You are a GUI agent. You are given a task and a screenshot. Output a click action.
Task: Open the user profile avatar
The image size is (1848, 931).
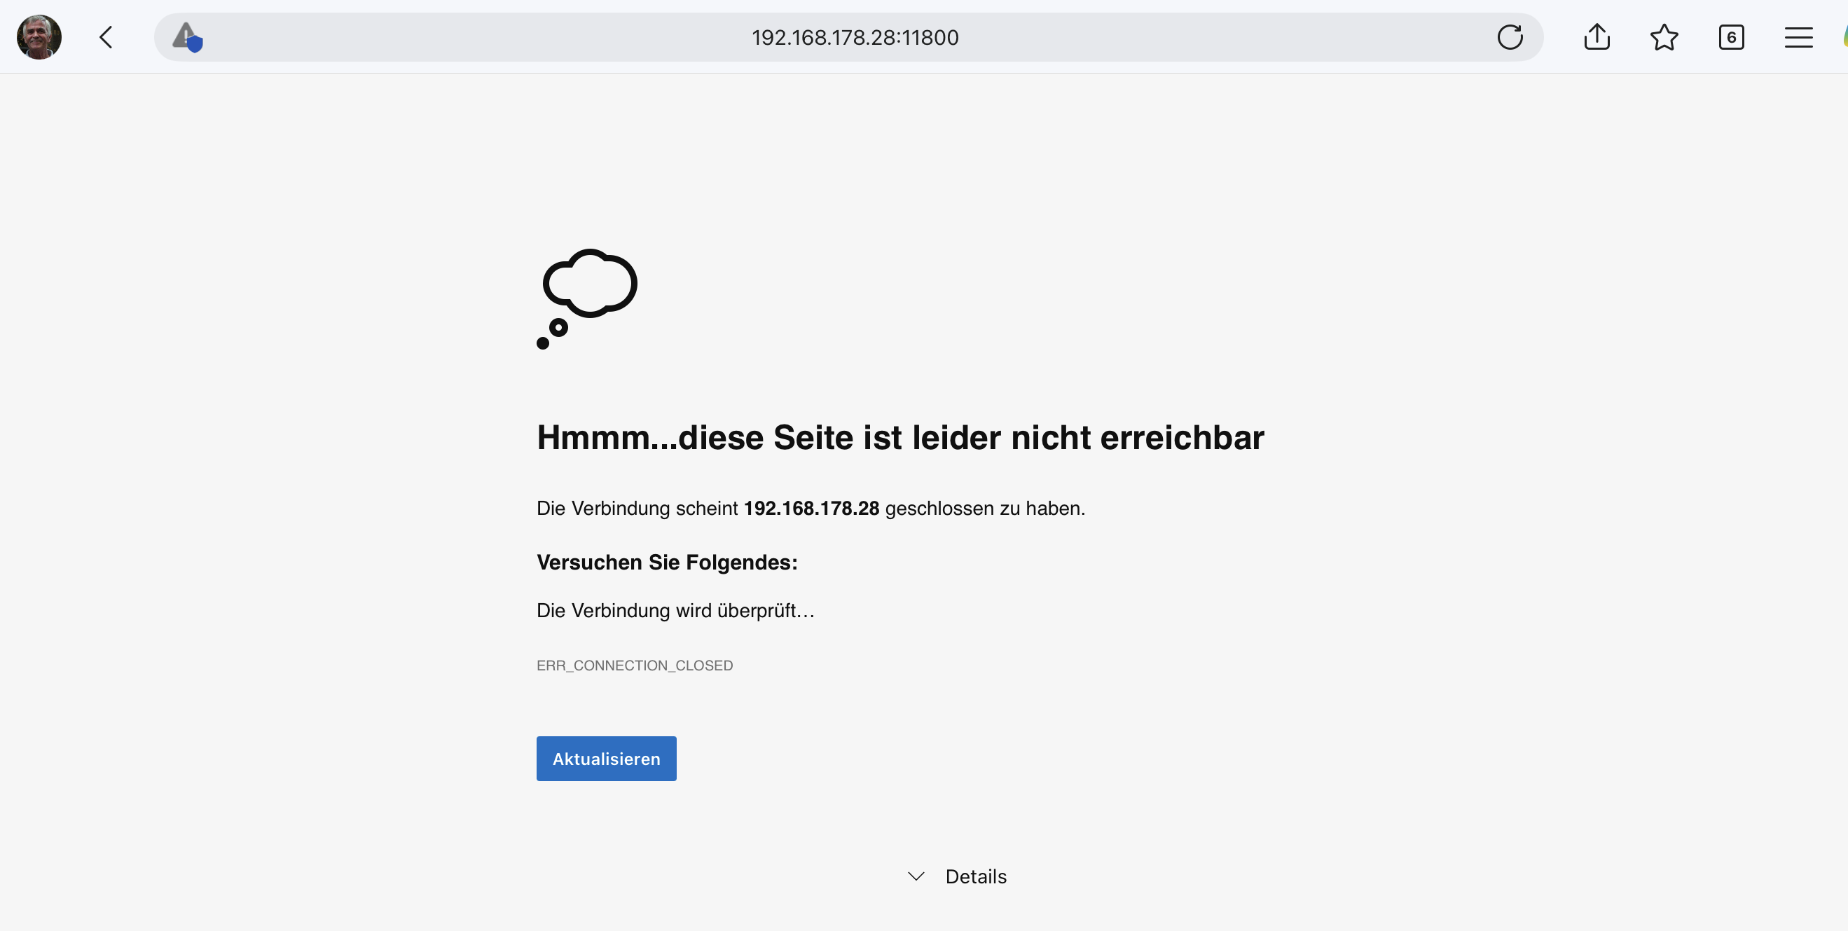coord(39,37)
